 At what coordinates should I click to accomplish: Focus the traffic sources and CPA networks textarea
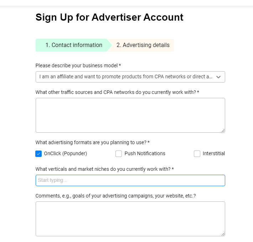(x=130, y=115)
